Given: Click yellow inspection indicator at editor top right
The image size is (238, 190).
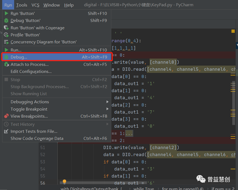Looking at the screenshot, I should (x=233, y=31).
